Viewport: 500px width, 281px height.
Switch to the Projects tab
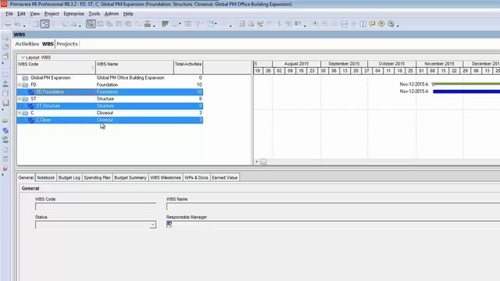coord(67,44)
